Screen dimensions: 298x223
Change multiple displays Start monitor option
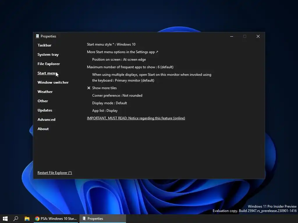click(x=152, y=77)
